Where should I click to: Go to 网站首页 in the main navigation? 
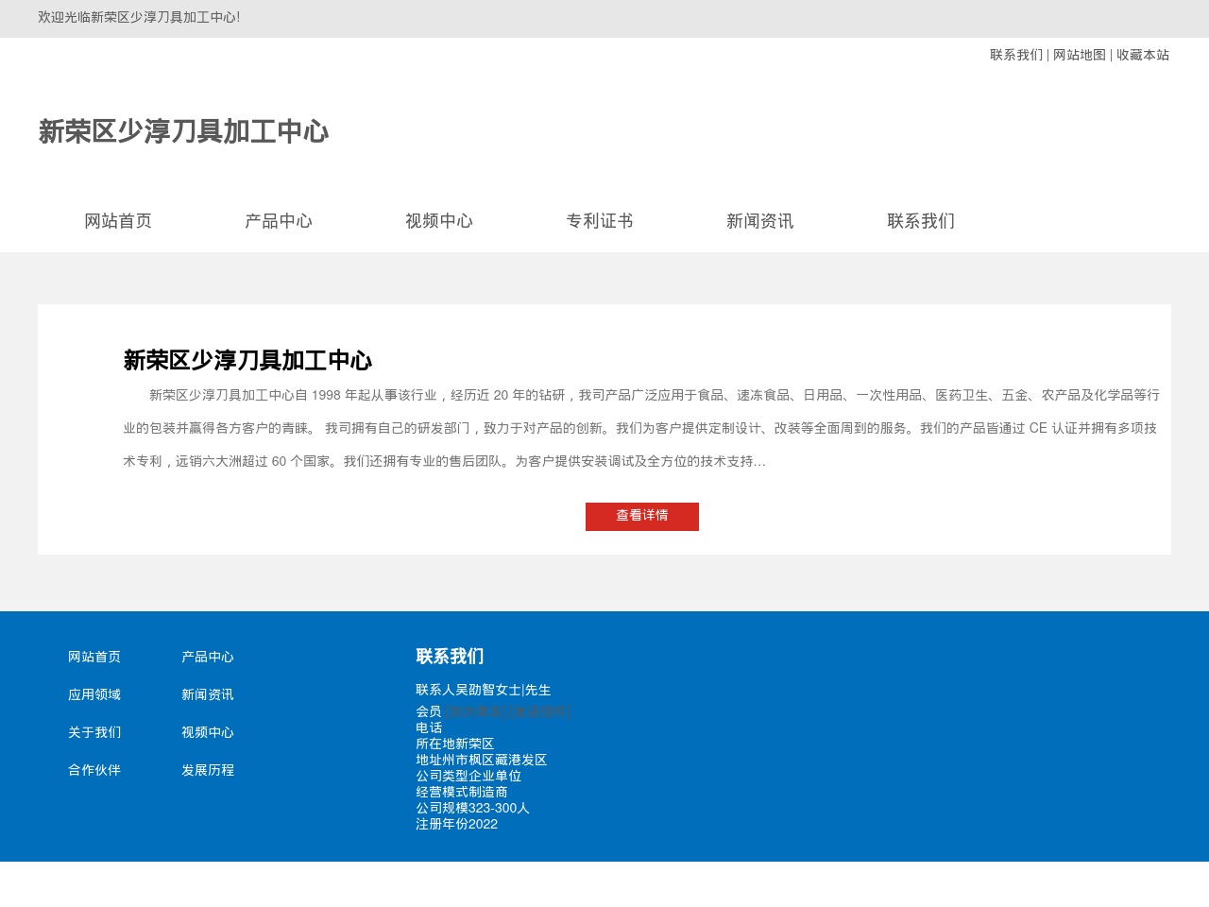click(118, 221)
